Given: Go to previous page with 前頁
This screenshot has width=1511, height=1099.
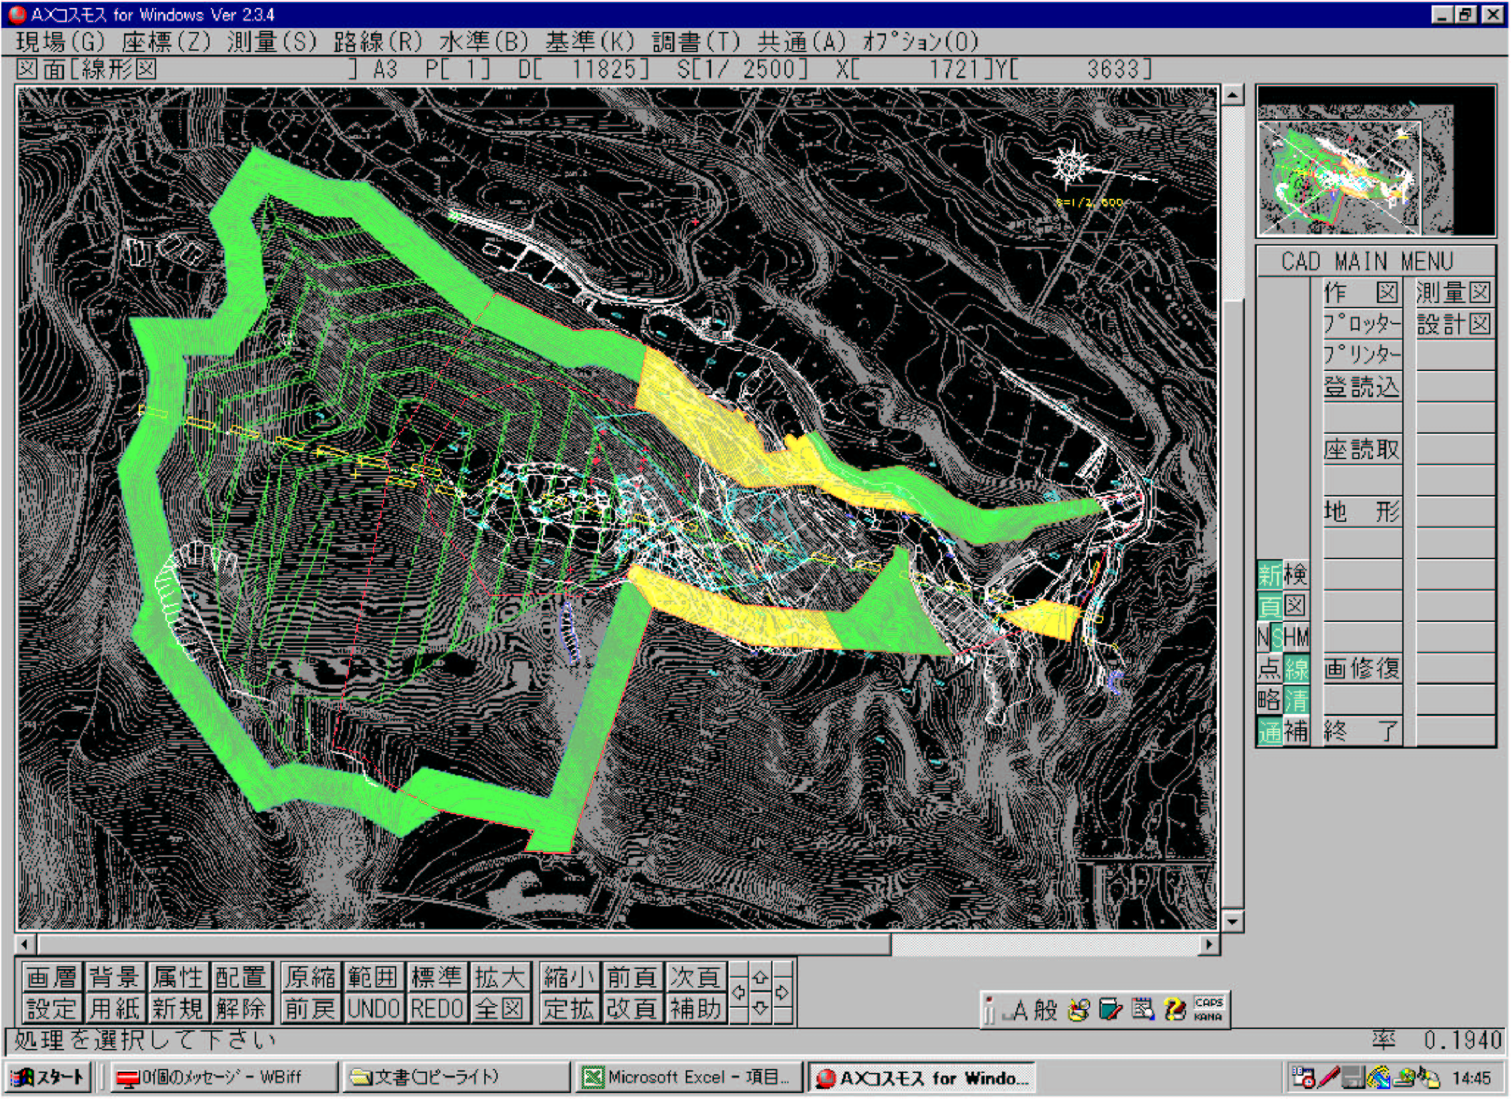Looking at the screenshot, I should pos(632,977).
